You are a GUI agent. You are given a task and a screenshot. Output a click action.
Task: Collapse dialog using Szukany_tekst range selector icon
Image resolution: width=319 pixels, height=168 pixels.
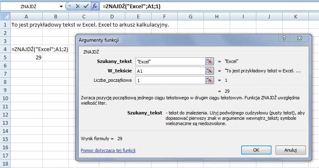(x=210, y=61)
